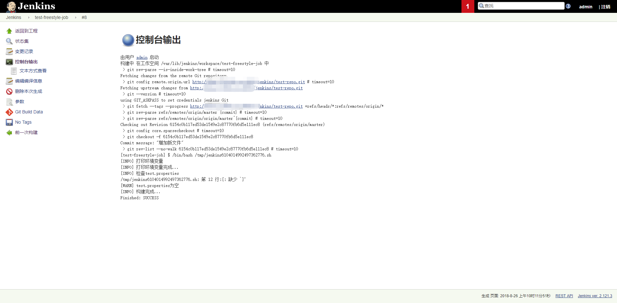Click the green left-arrow previous build icon
The height and width of the screenshot is (303, 617).
(9, 133)
